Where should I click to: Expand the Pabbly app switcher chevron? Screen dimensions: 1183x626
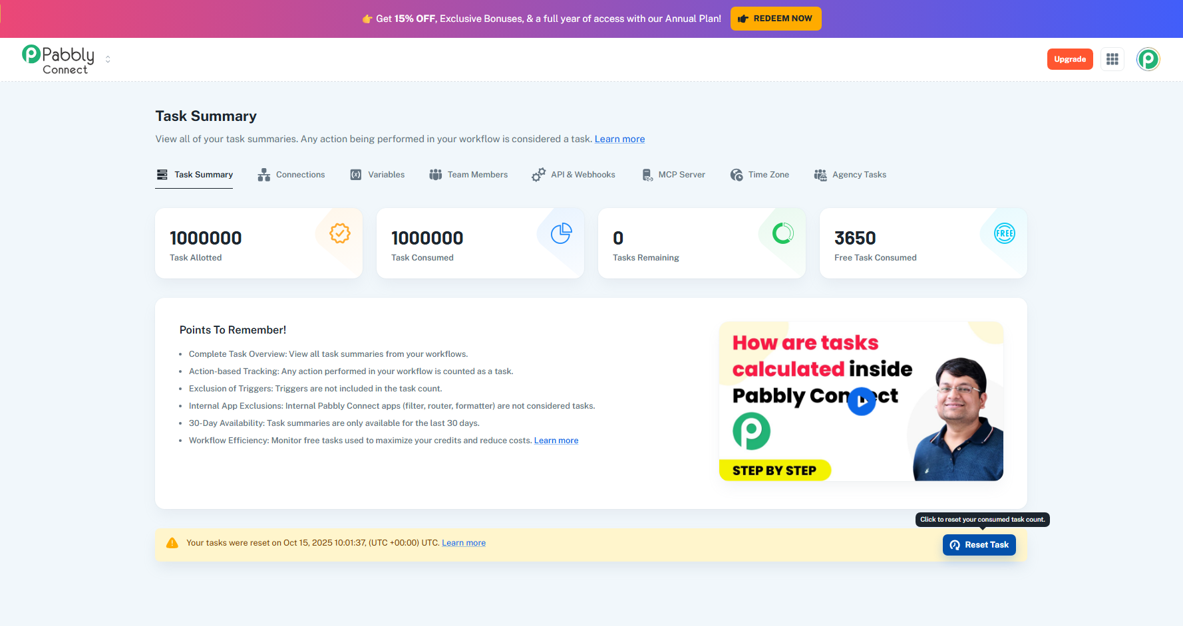108,59
